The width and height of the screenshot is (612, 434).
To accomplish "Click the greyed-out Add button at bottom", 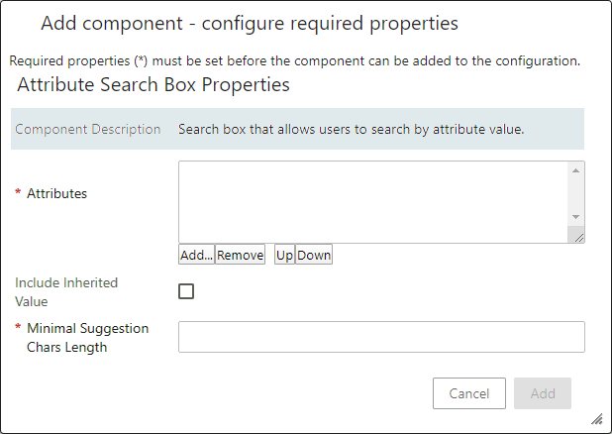I will 543,393.
